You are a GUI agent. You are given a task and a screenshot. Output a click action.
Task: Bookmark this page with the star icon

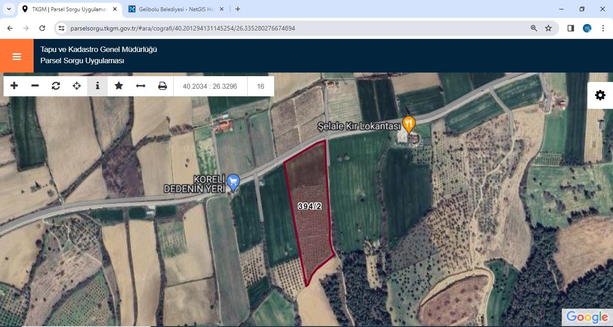click(x=548, y=28)
